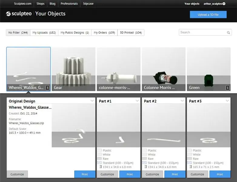The width and height of the screenshot is (237, 182).
Task: Open Sculpteo.com in the top navigation
Action: (x=23, y=4)
